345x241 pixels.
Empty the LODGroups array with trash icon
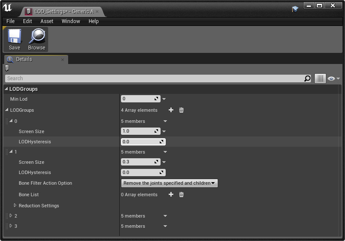click(181, 110)
